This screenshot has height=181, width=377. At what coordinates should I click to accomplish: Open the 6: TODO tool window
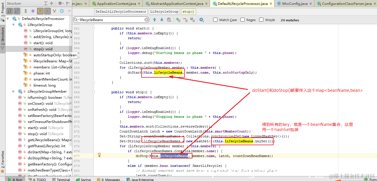pyautogui.click(x=38, y=179)
